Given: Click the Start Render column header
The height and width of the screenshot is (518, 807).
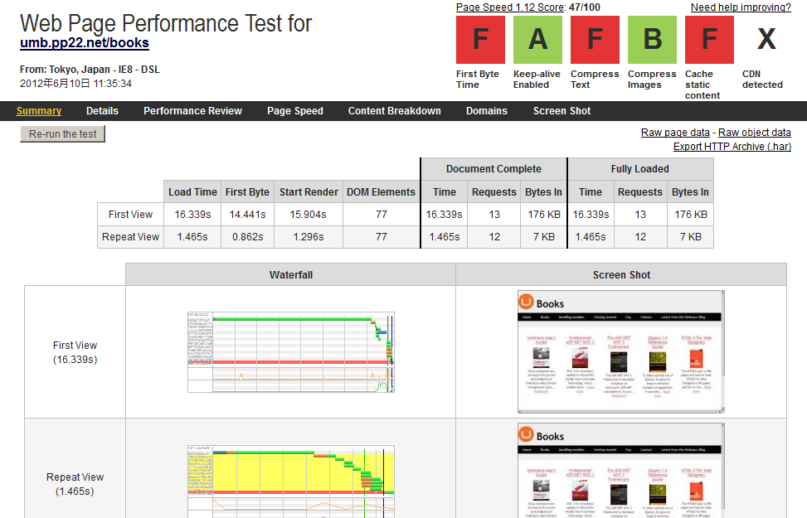Looking at the screenshot, I should point(309,192).
